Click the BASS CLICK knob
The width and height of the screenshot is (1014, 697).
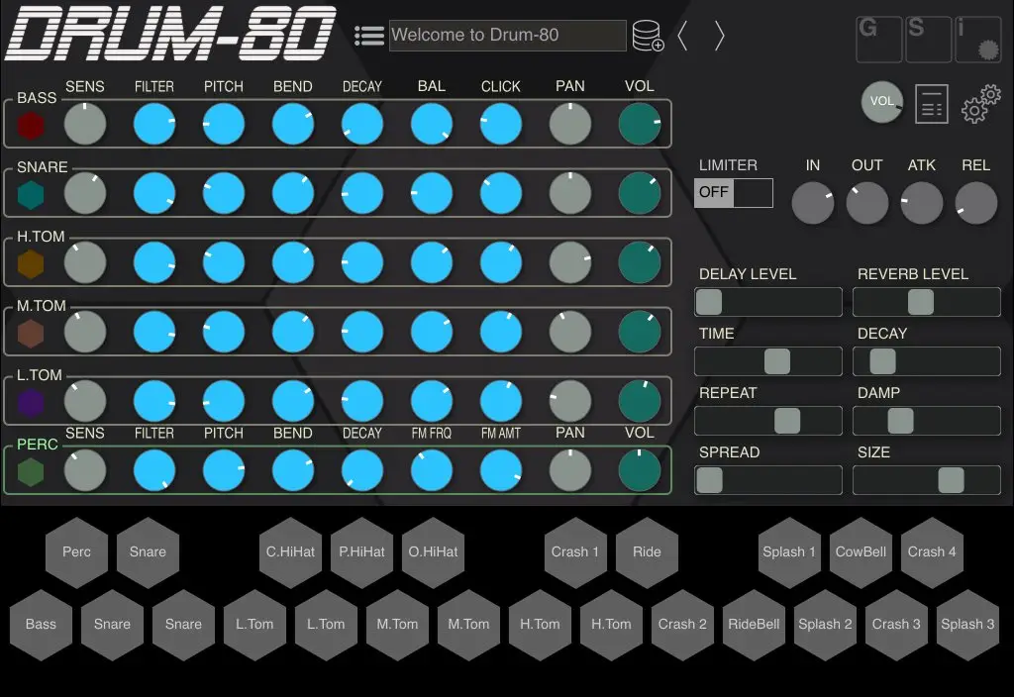point(500,124)
